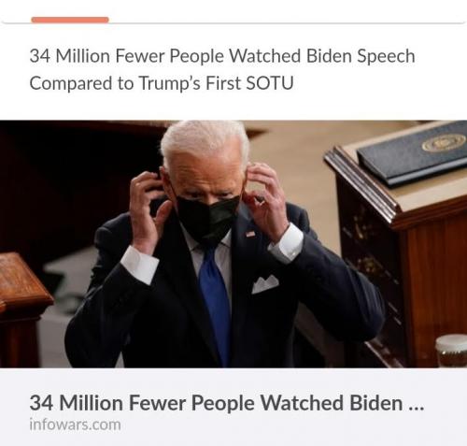Click the bold link card title below photo
The height and width of the screenshot is (446, 467).
click(x=227, y=403)
